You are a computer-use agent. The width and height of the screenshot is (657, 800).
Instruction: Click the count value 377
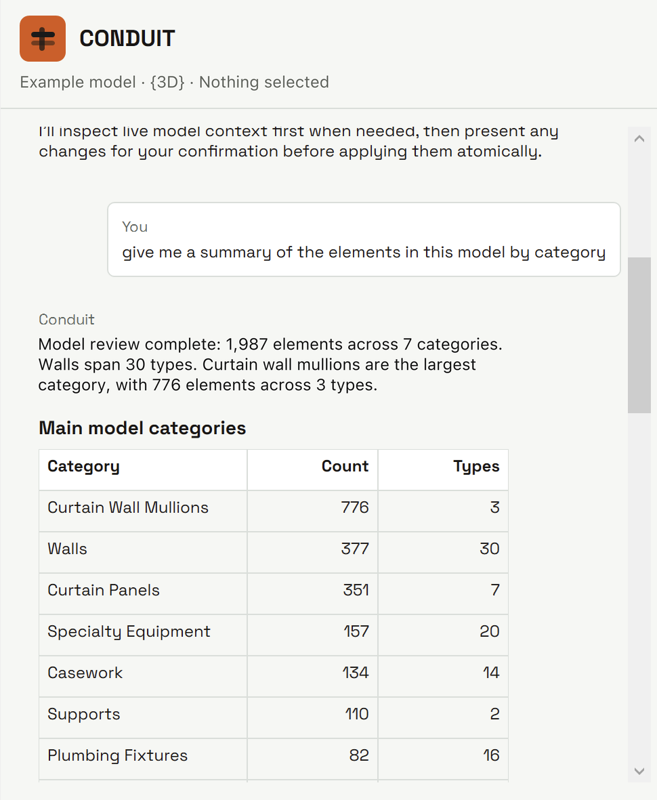click(x=355, y=549)
